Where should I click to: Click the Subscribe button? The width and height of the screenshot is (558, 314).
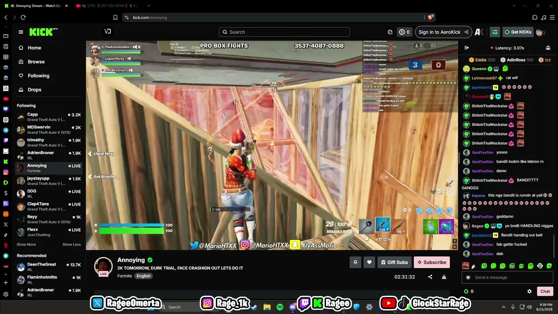[432, 262]
